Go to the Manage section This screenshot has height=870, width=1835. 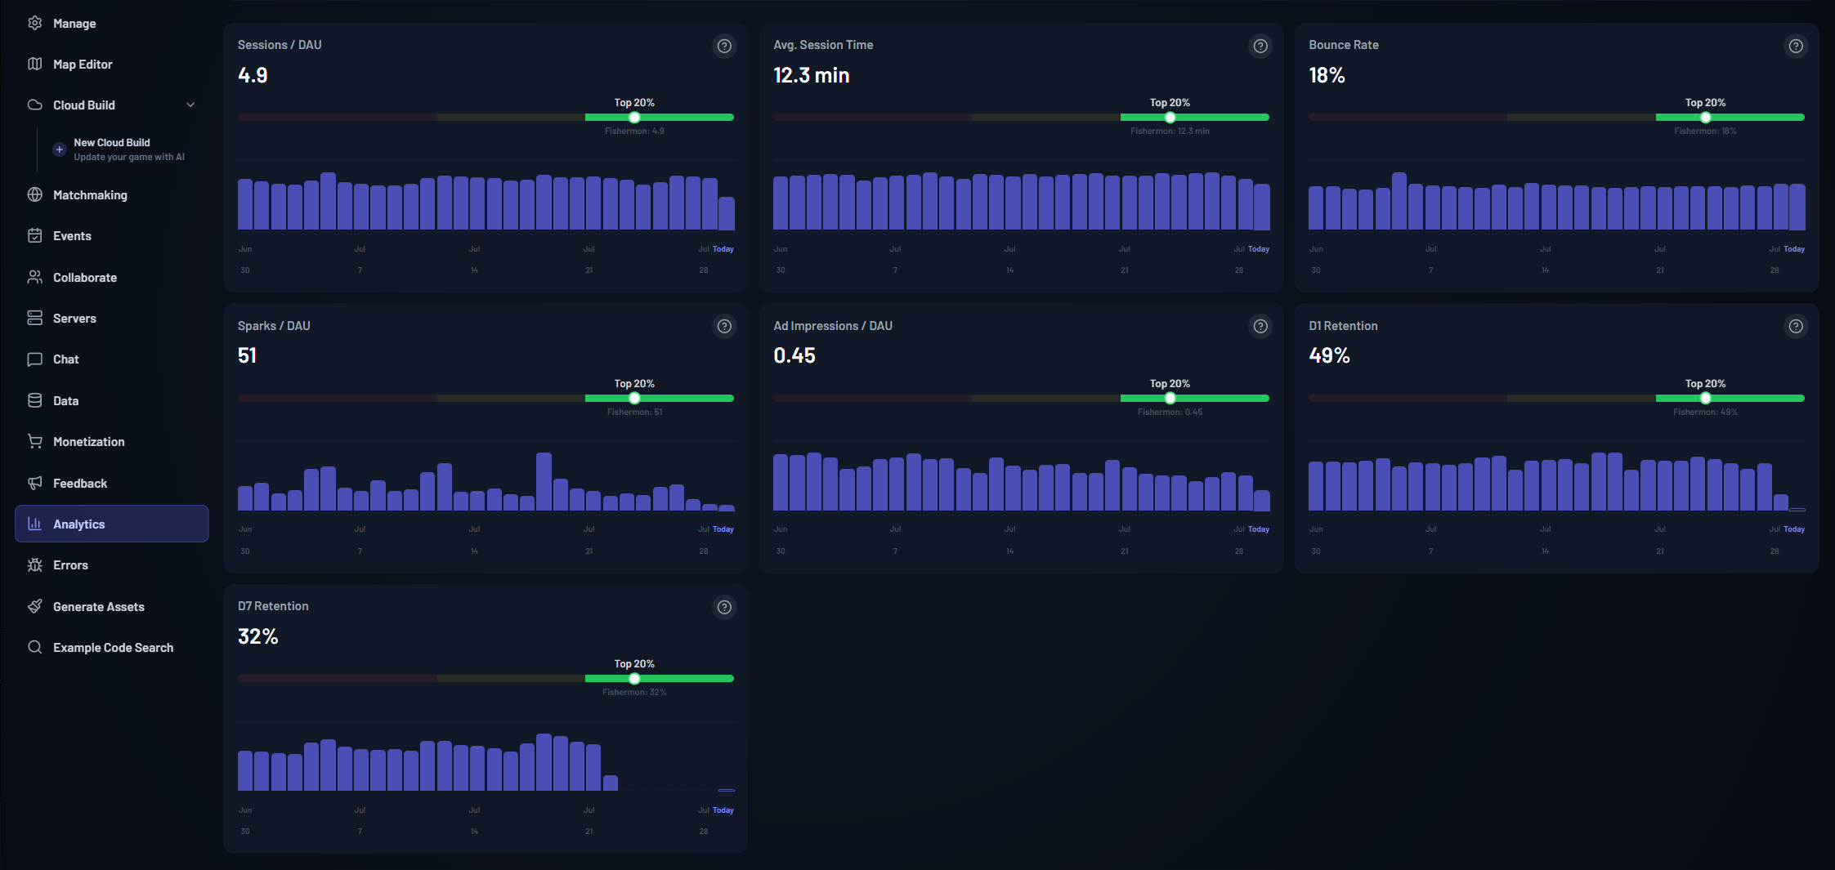(x=112, y=23)
